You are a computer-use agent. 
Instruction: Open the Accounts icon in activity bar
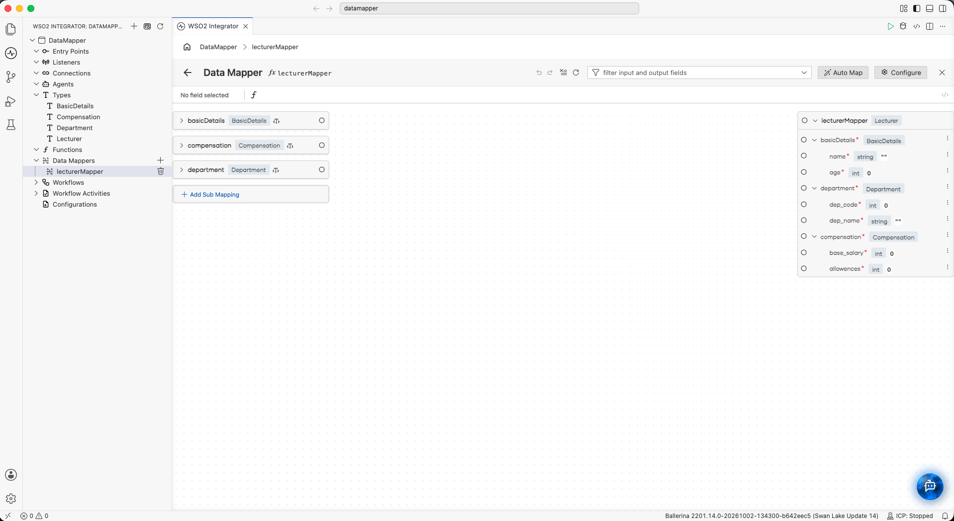pos(11,475)
